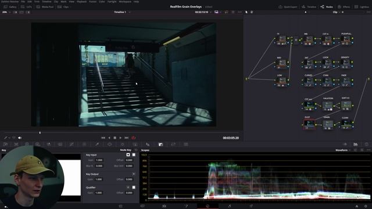Open the Magic Mask palette
The image size is (372, 209).
click(135, 145)
